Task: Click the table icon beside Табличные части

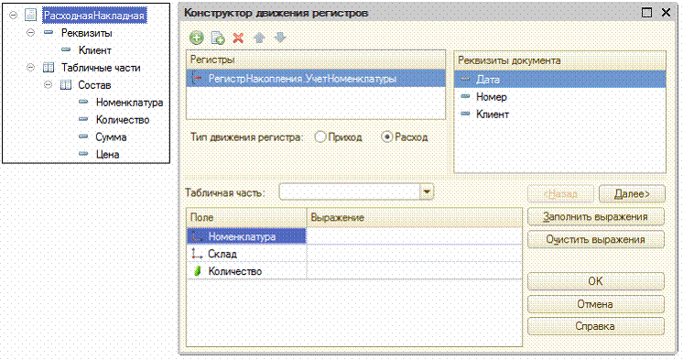Action: pos(49,68)
